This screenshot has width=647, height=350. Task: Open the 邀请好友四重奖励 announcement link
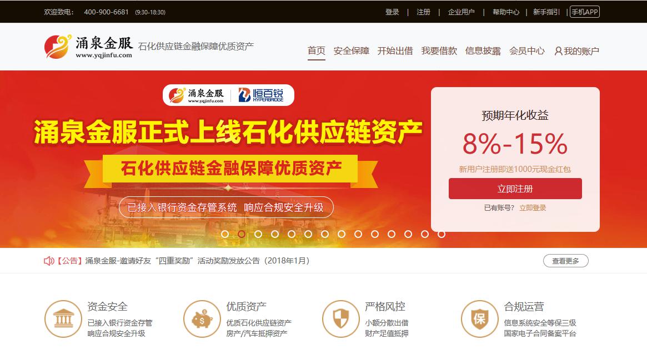[x=197, y=261]
